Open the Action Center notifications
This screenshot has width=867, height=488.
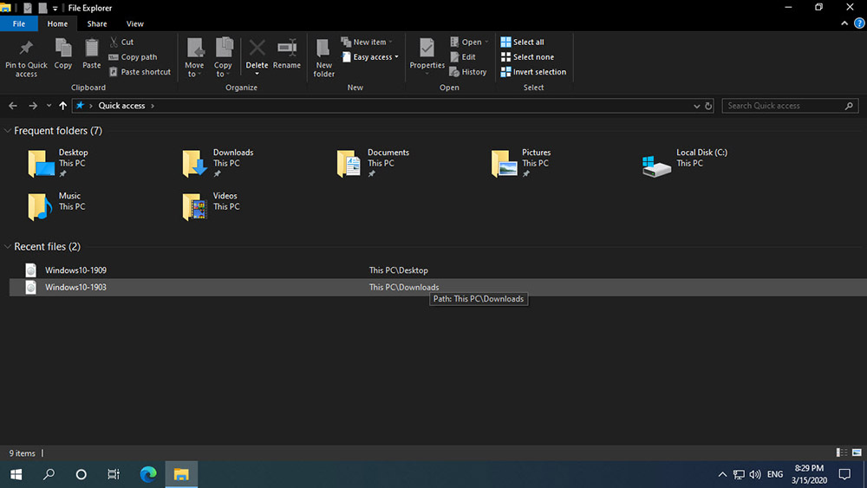pyautogui.click(x=844, y=474)
